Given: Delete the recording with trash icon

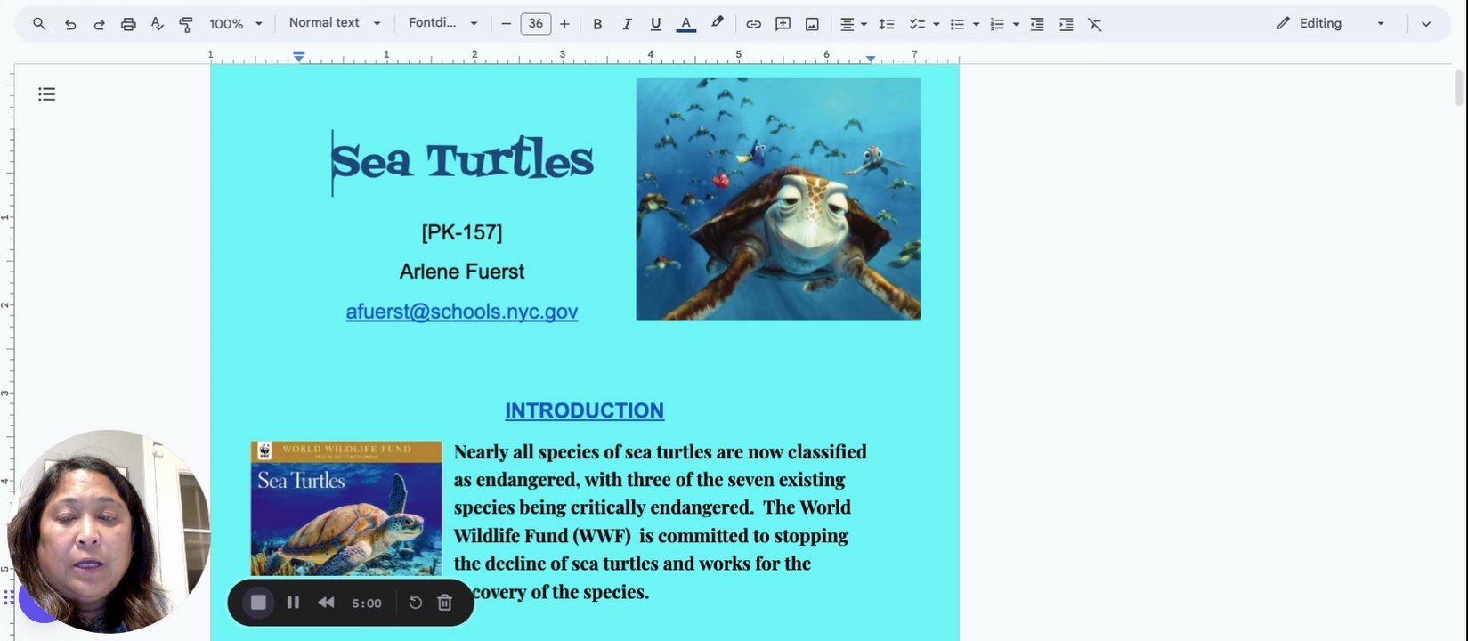Looking at the screenshot, I should 445,603.
